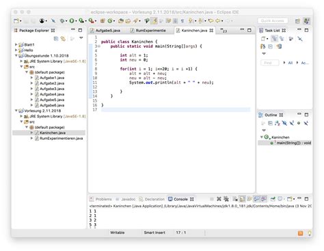Toggle Link with Editor in Package Explorer

(63, 39)
